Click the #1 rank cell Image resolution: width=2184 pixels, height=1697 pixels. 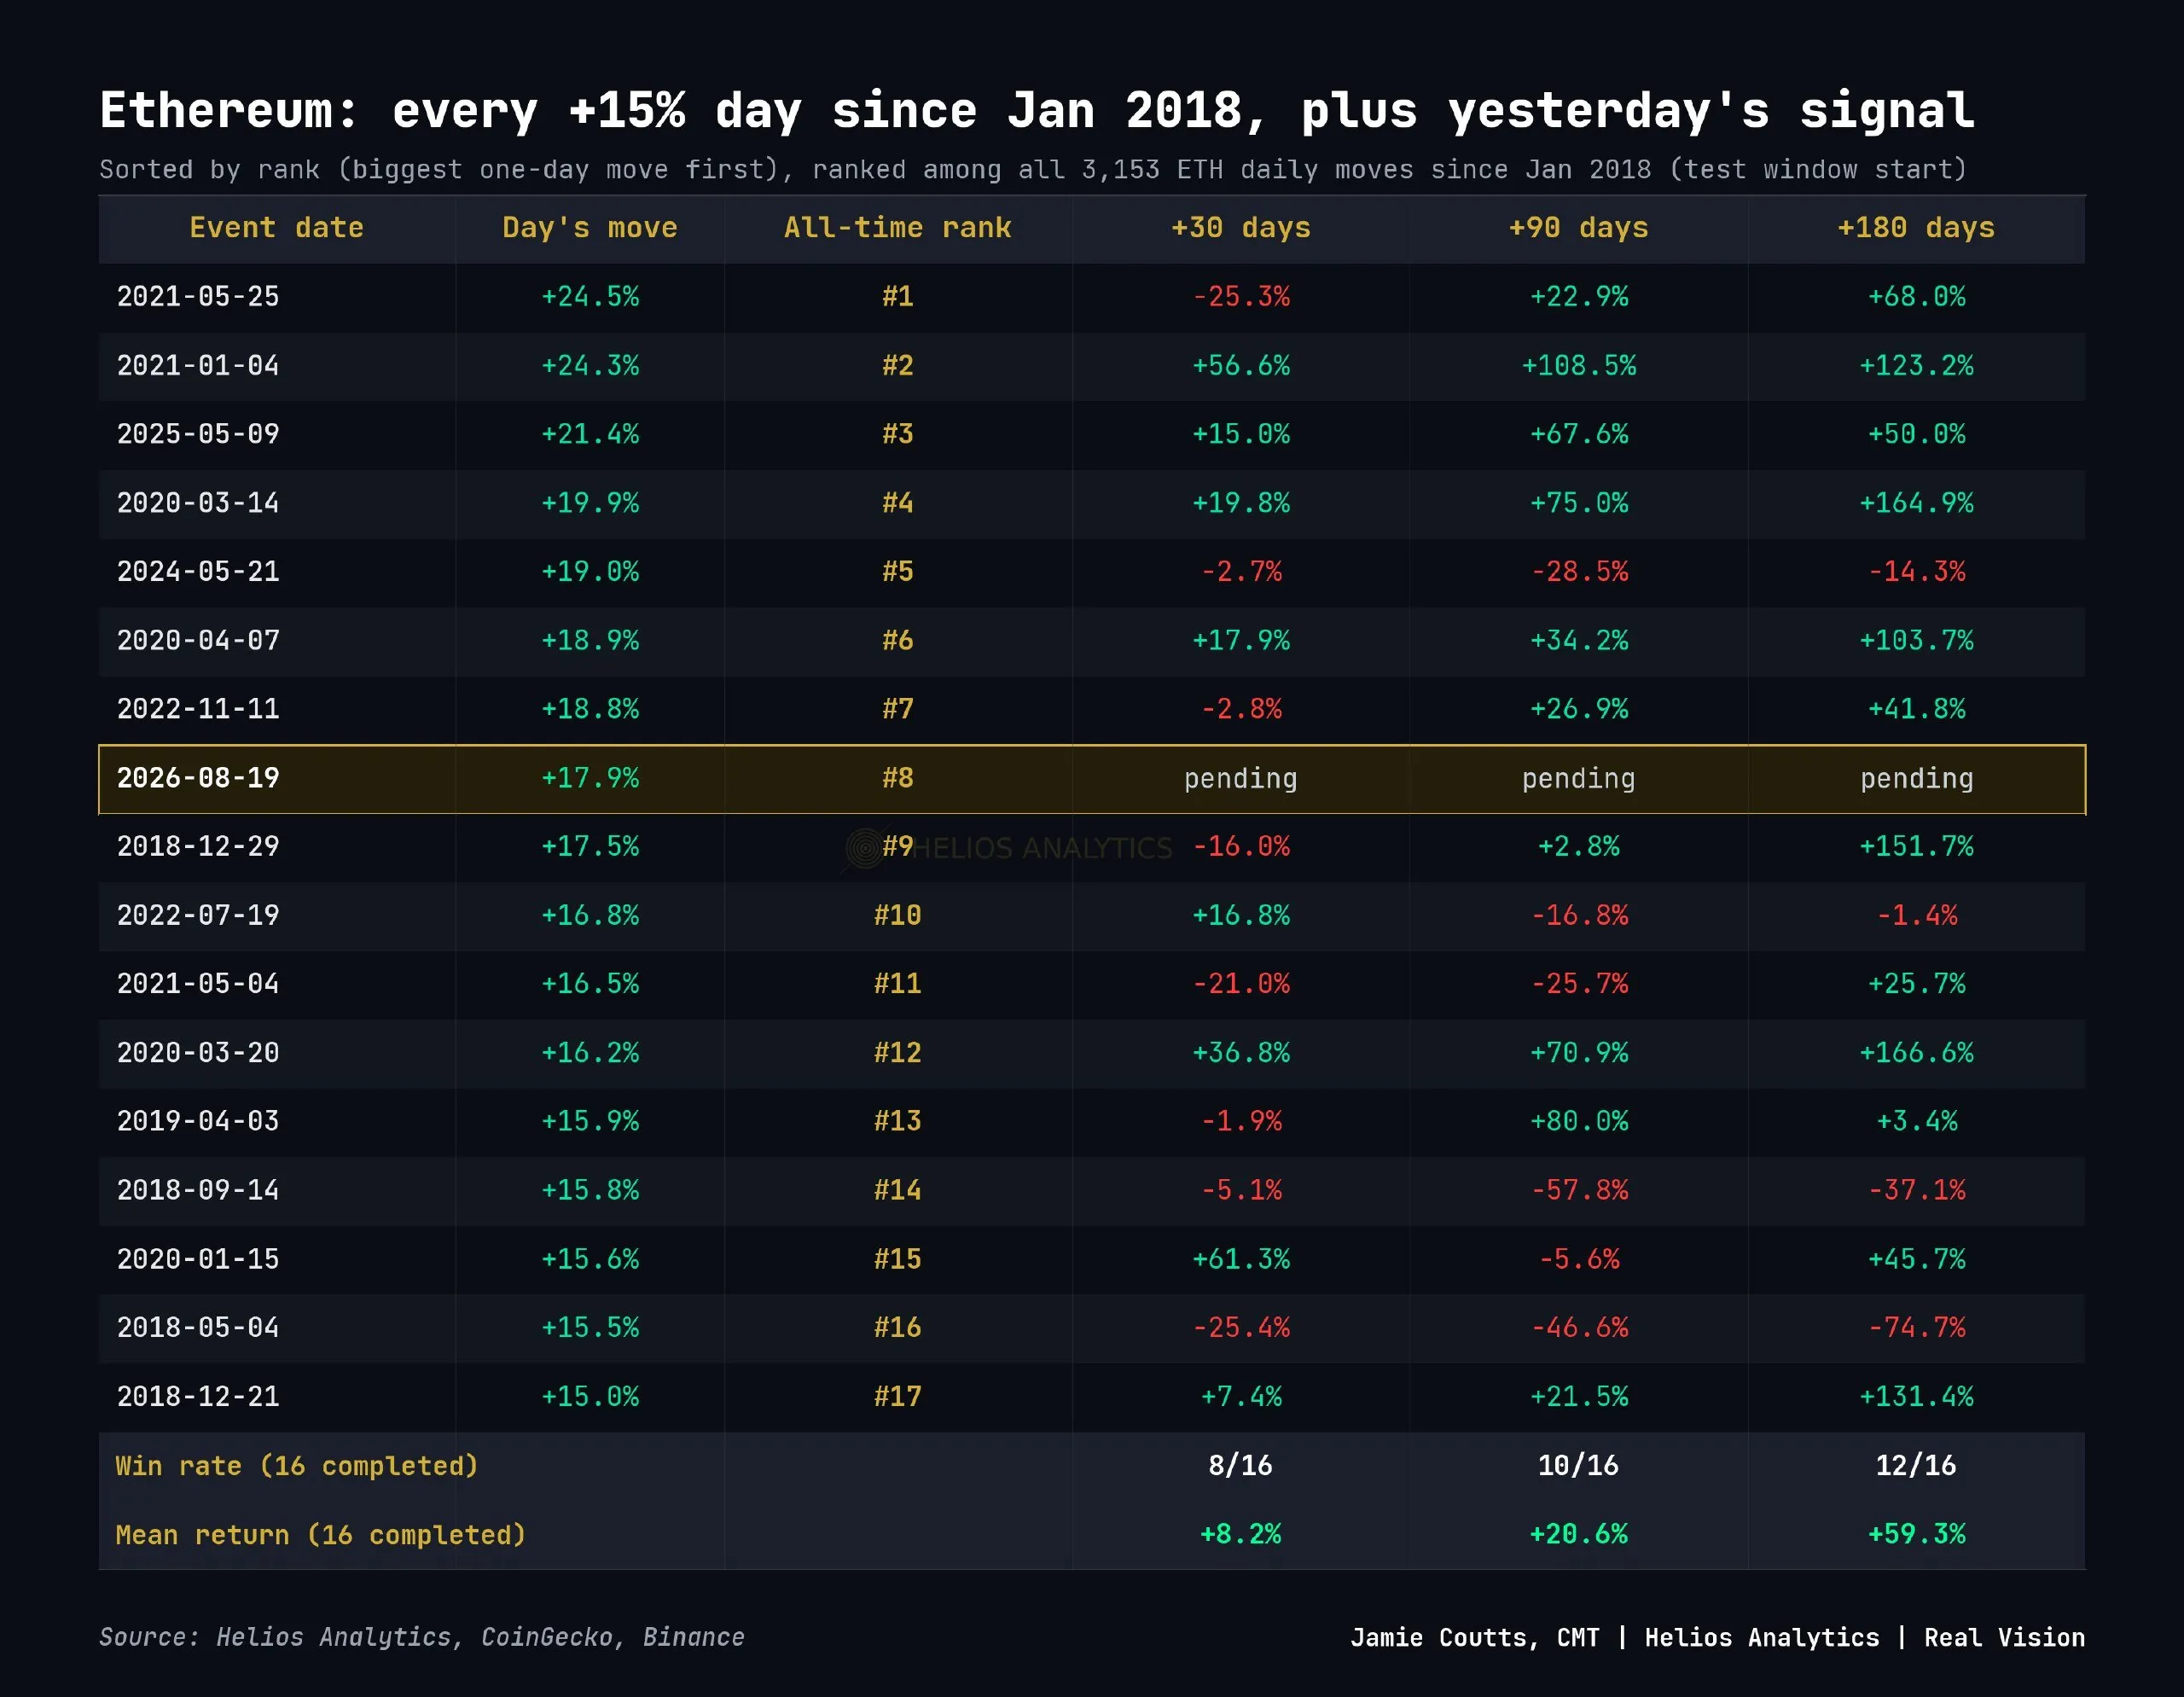897,297
